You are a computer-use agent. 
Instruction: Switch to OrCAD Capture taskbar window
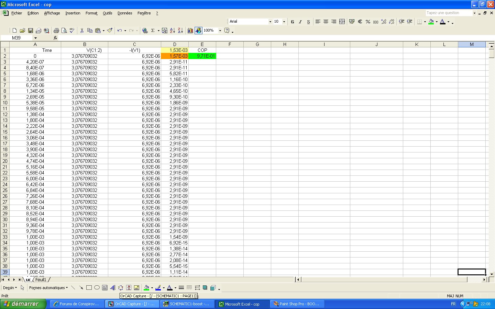(x=133, y=304)
